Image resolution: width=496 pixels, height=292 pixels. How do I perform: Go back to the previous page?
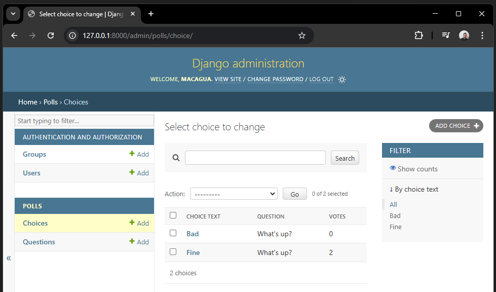click(14, 35)
